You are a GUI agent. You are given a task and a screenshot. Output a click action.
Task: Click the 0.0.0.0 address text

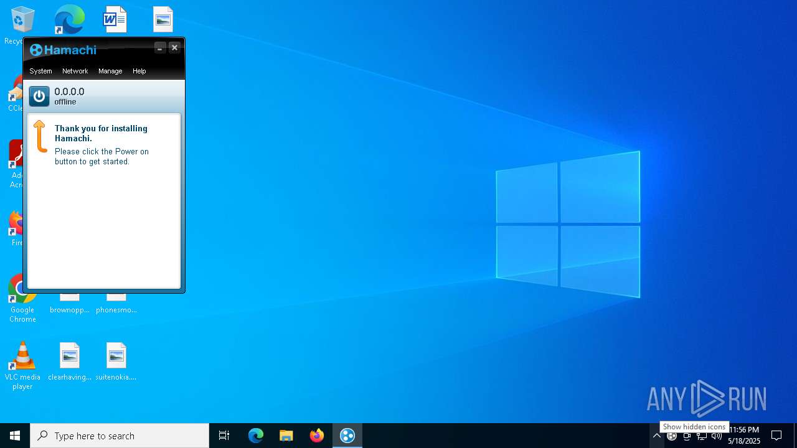[69, 91]
